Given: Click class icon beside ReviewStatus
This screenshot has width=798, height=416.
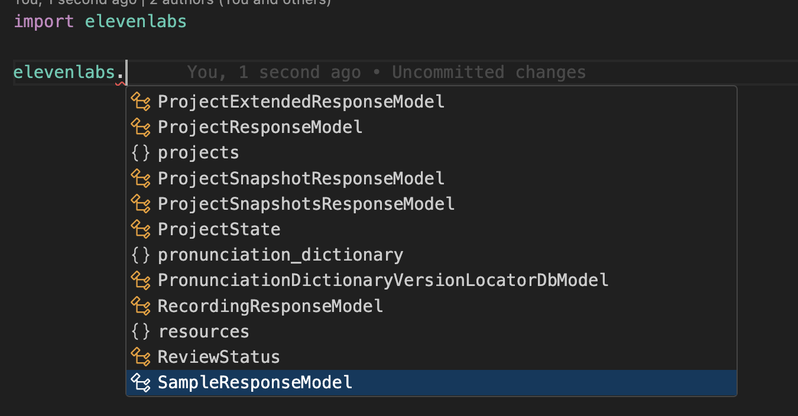Looking at the screenshot, I should tap(141, 357).
